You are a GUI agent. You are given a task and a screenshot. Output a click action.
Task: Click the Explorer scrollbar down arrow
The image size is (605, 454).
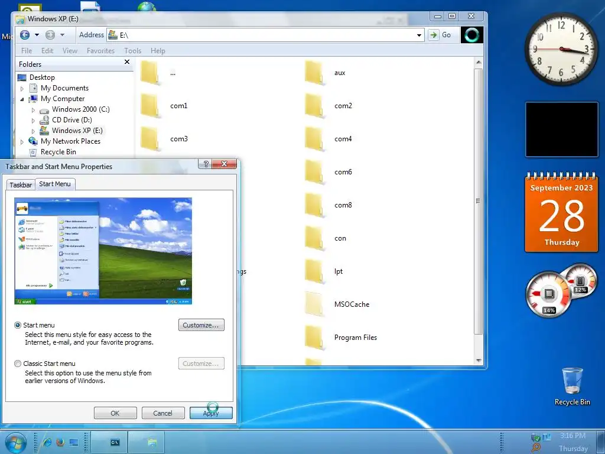tap(479, 361)
